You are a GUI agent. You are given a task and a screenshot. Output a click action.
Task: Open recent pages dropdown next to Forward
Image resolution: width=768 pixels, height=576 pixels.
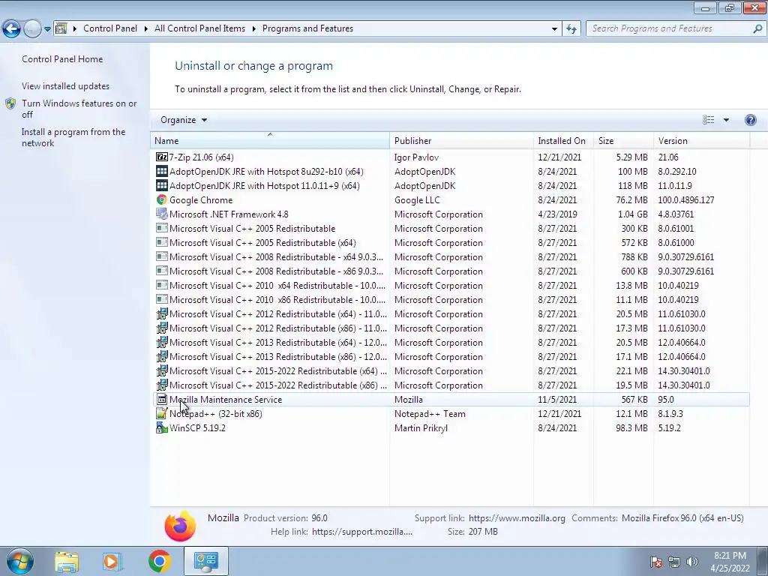pyautogui.click(x=47, y=29)
